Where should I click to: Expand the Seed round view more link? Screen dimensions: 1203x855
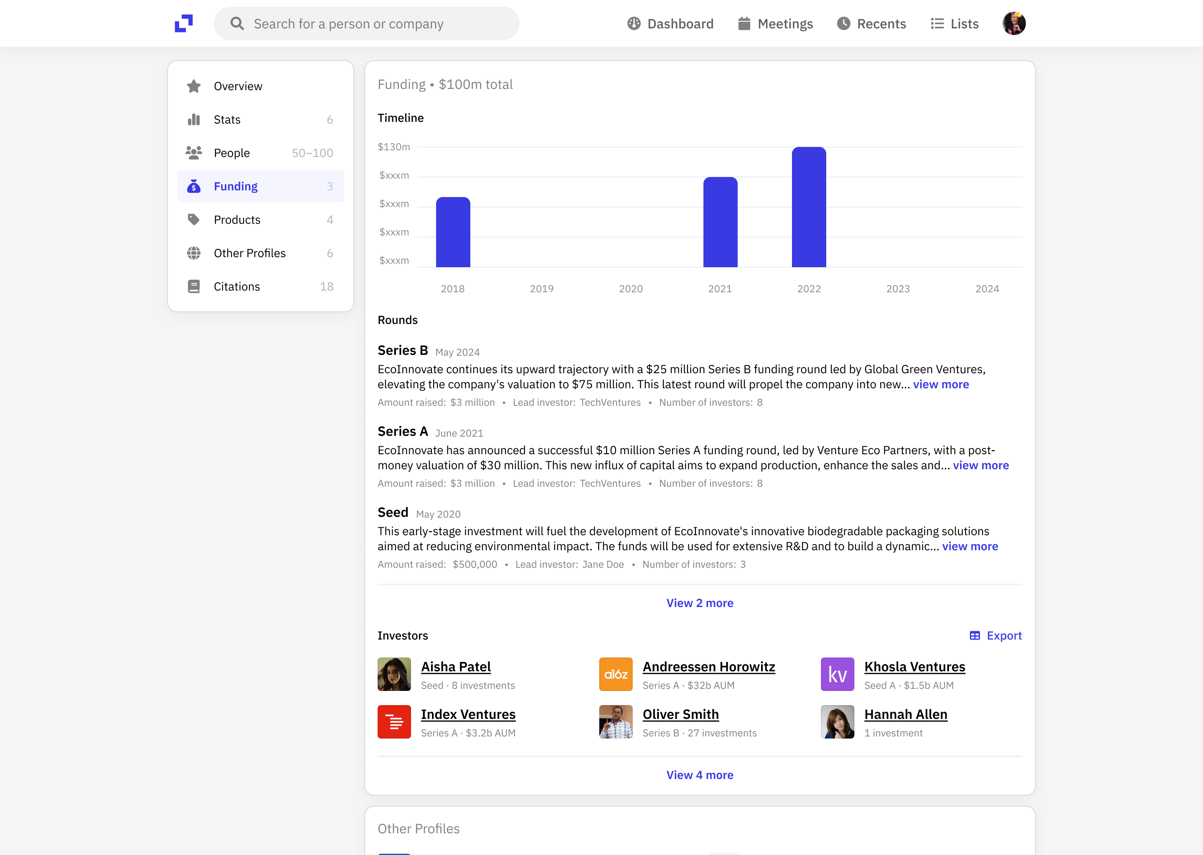(x=970, y=546)
